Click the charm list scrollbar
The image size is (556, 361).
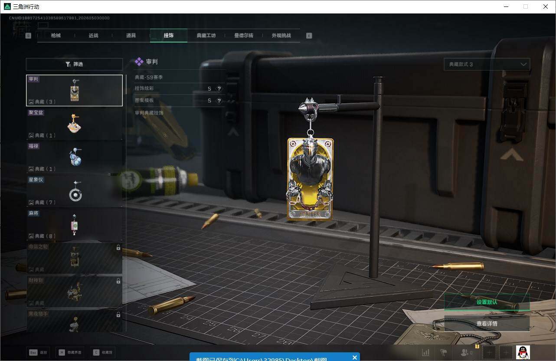[x=126, y=85]
